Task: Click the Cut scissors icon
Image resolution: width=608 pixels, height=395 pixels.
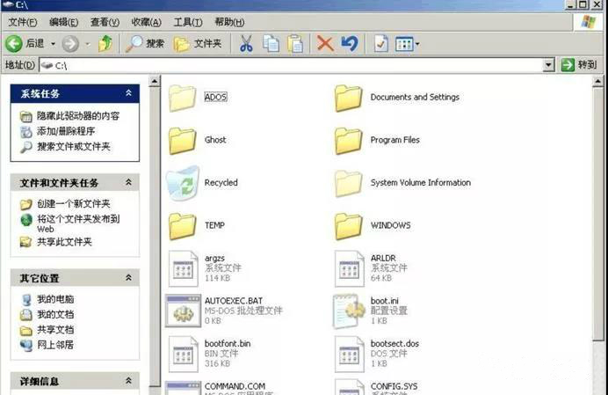Action: (x=246, y=43)
